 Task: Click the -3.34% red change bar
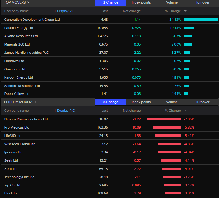tap(173, 193)
